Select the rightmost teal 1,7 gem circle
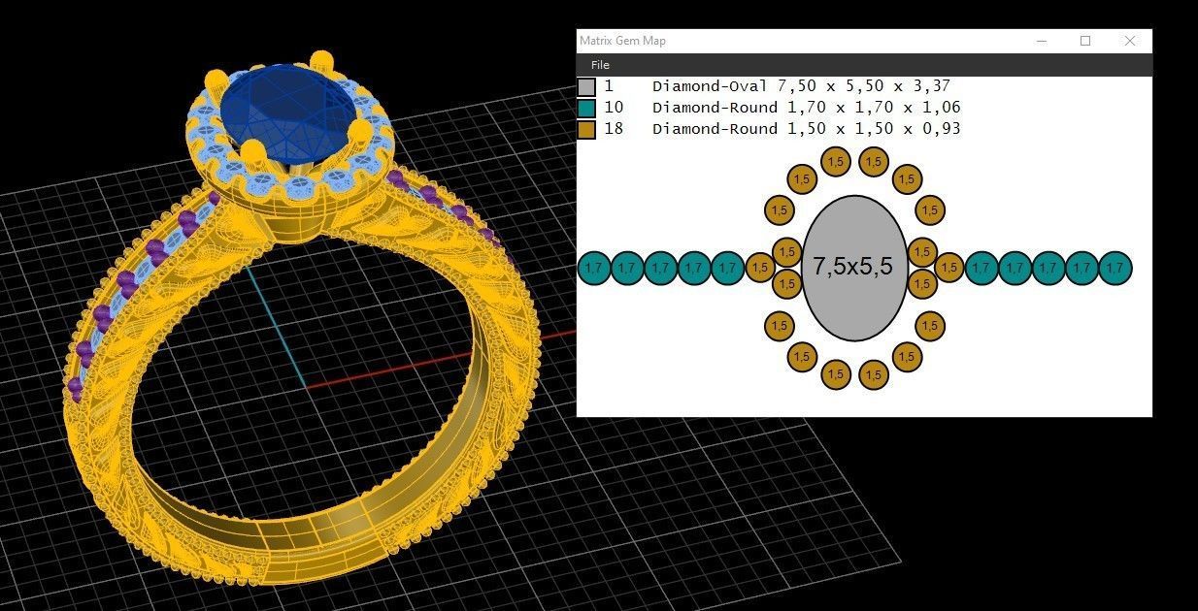1198x611 pixels. [1115, 268]
